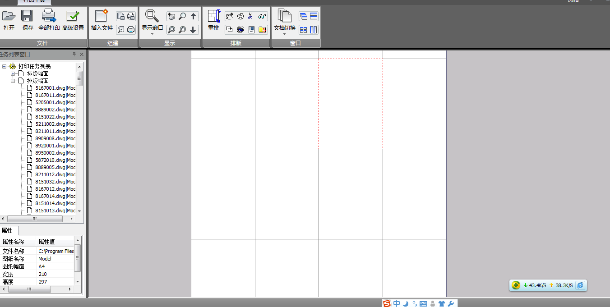Open the 文档切换 dropdown arrow

284,34
